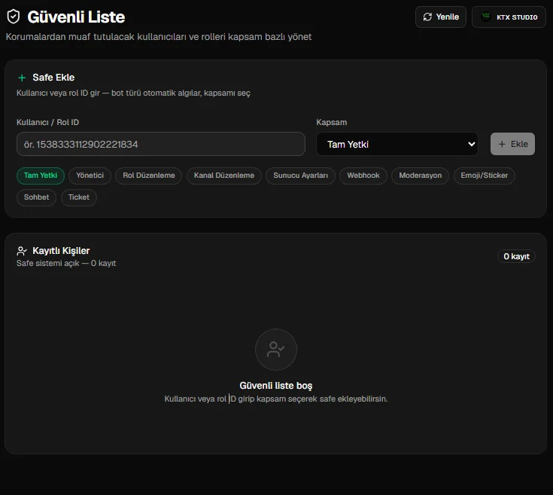Select the Kanal Düzenleme scope chip
The height and width of the screenshot is (495, 553).
click(x=224, y=176)
